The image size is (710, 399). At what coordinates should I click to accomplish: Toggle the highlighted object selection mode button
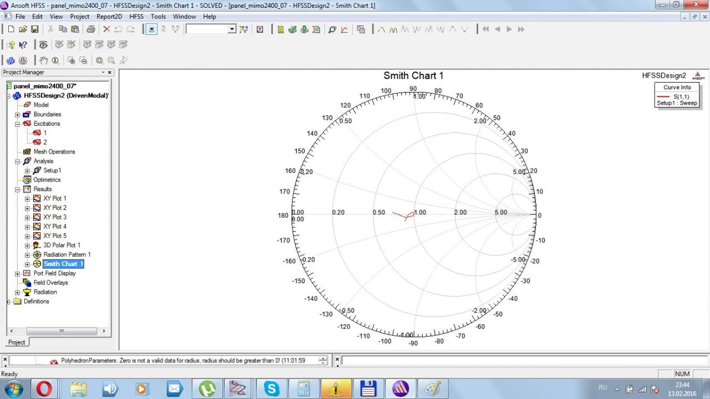[151, 29]
